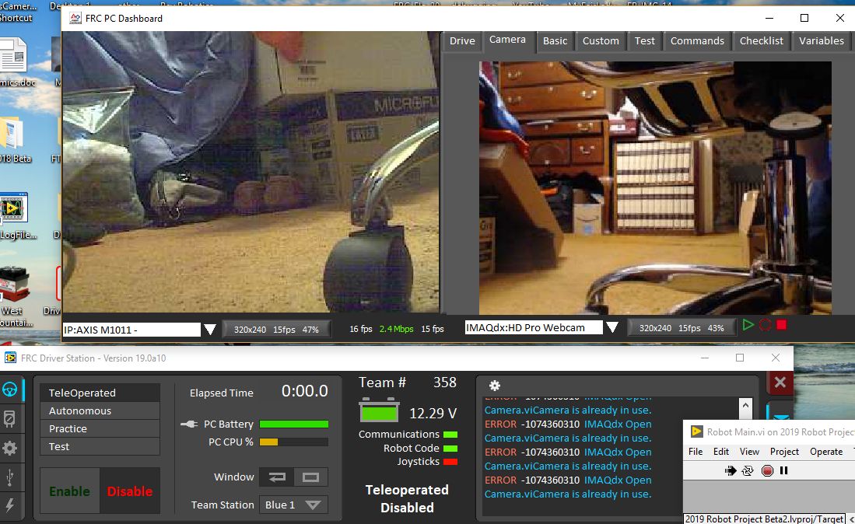Click the red square stop icon

coord(781,325)
